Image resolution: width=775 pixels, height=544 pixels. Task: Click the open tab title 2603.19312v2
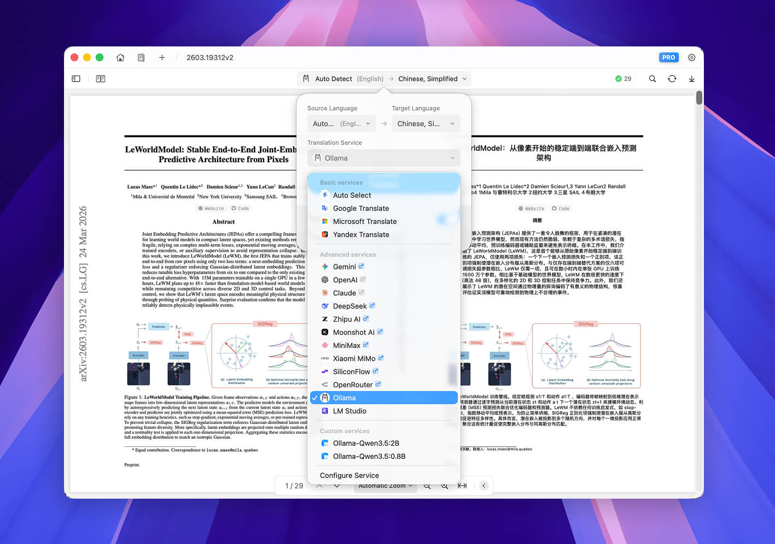pos(210,57)
